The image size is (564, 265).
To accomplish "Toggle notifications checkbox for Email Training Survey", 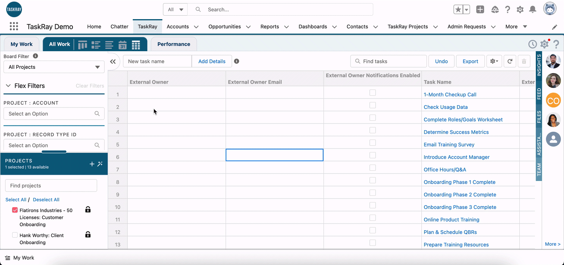I will [372, 143].
